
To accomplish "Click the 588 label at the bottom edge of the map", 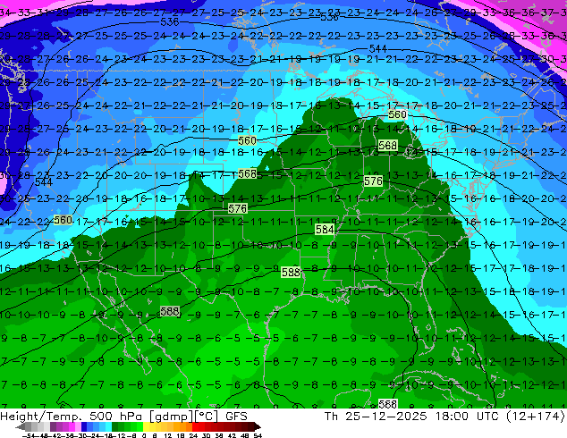I will [x=387, y=404].
